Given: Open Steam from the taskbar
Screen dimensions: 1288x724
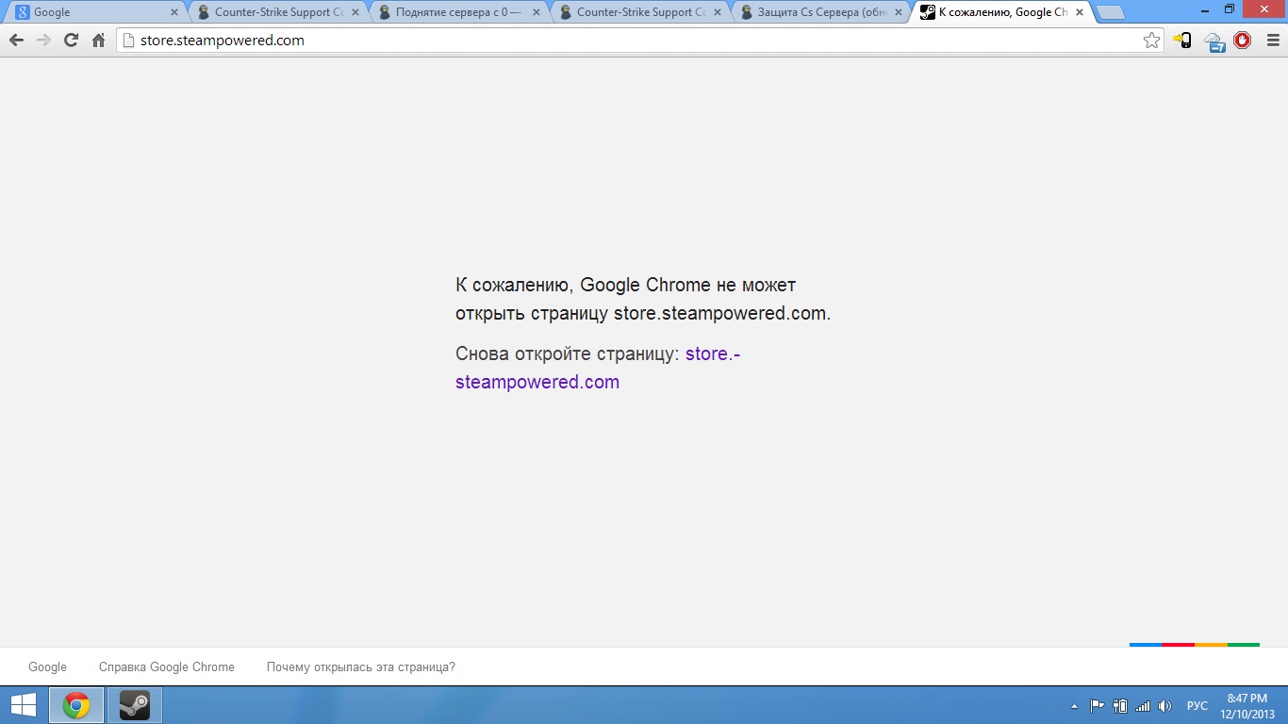Looking at the screenshot, I should pyautogui.click(x=135, y=705).
